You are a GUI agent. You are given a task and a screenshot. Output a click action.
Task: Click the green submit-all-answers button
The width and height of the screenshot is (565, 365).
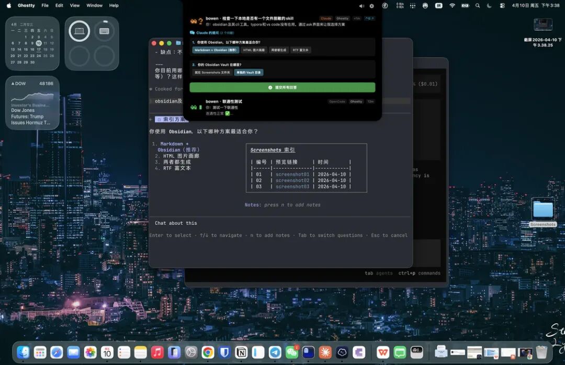pyautogui.click(x=282, y=87)
